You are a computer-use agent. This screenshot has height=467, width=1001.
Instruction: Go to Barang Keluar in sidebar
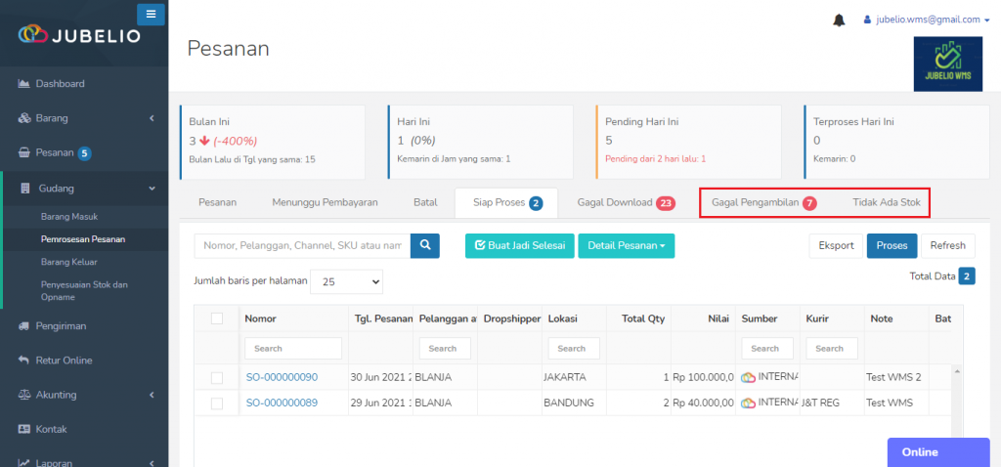point(69,262)
